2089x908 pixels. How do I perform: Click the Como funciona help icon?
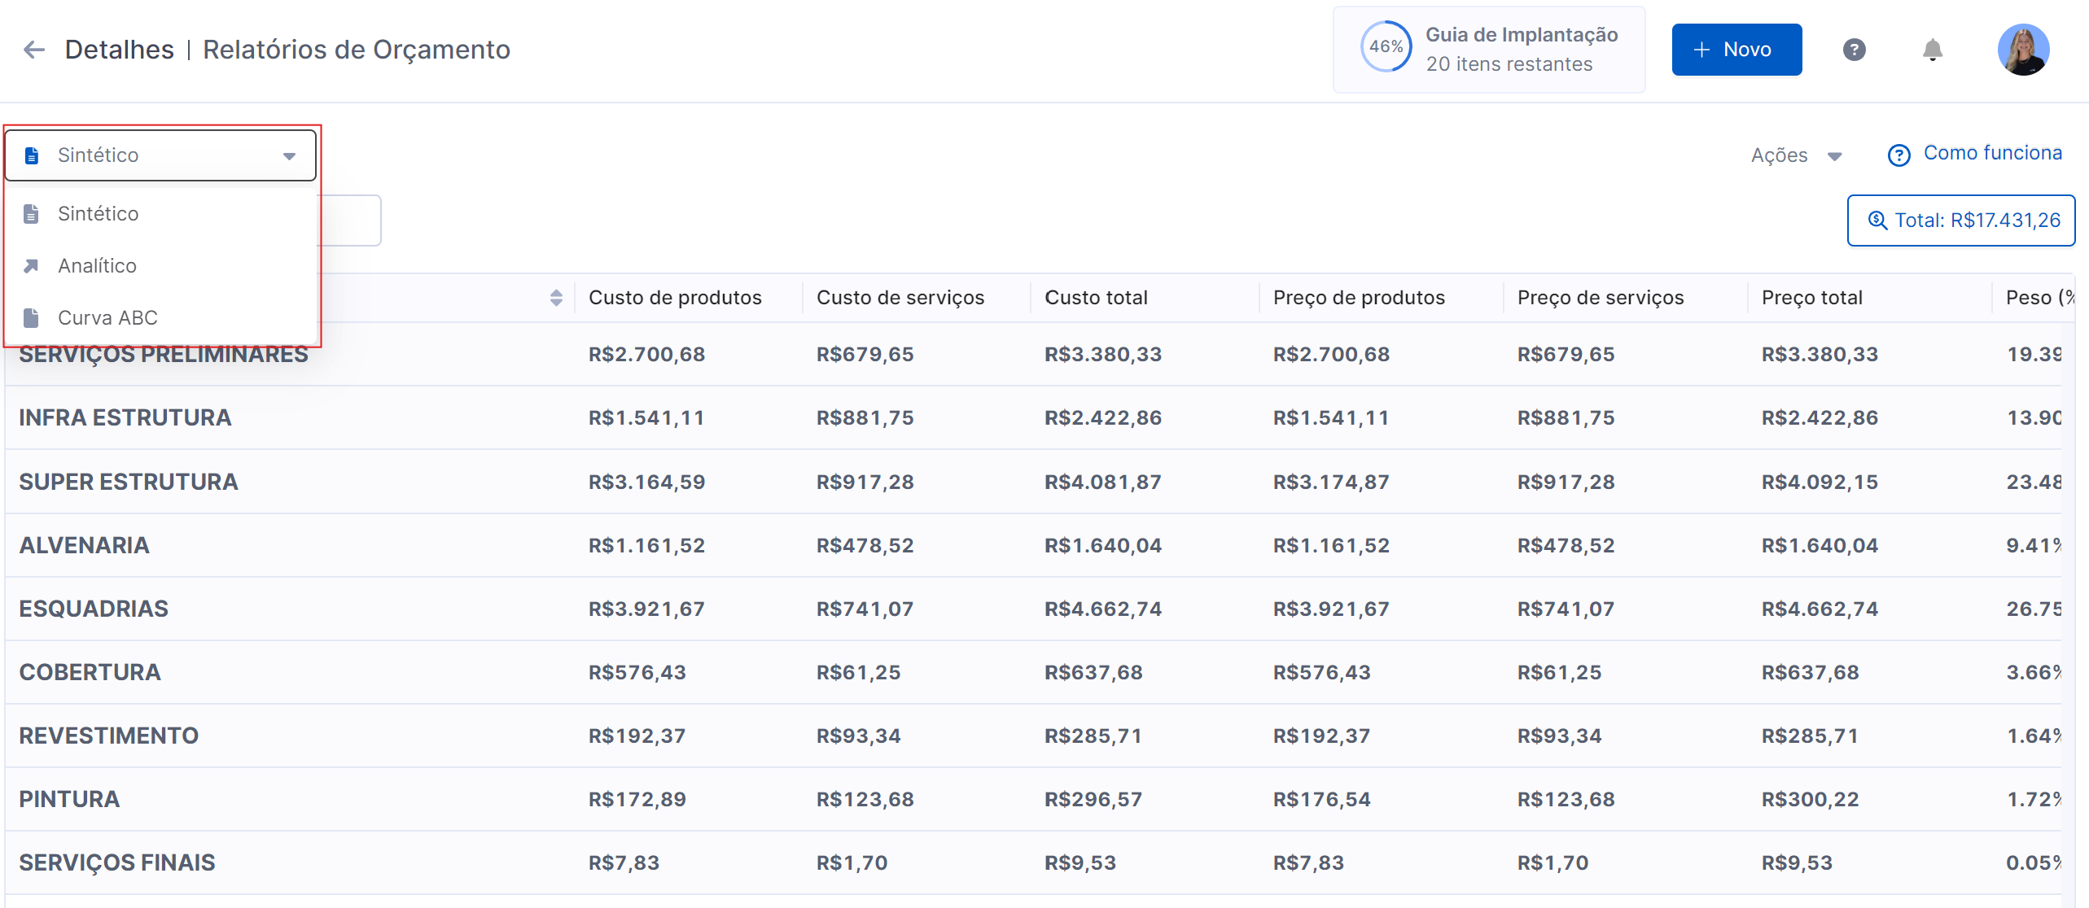pos(1898,155)
